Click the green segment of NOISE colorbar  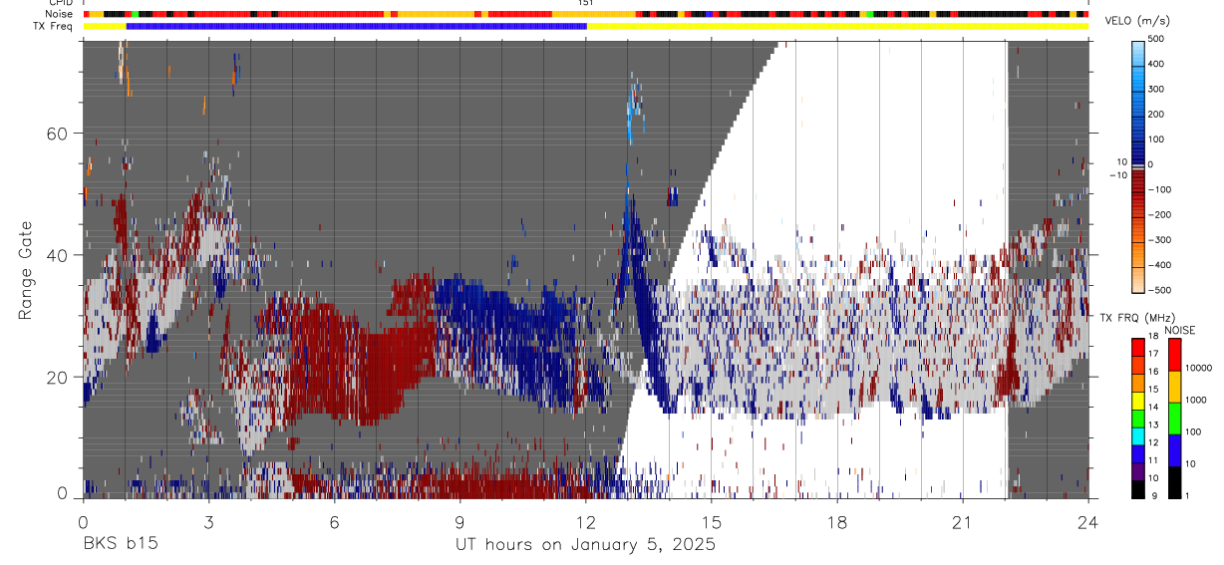point(1174,418)
